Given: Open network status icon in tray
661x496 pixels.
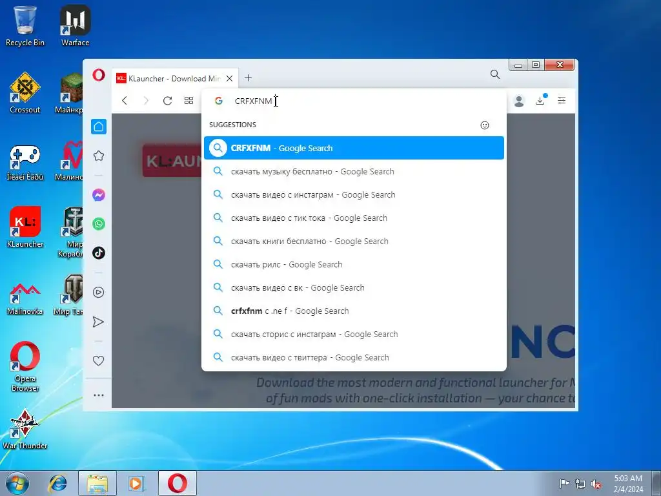Looking at the screenshot, I should (x=580, y=484).
